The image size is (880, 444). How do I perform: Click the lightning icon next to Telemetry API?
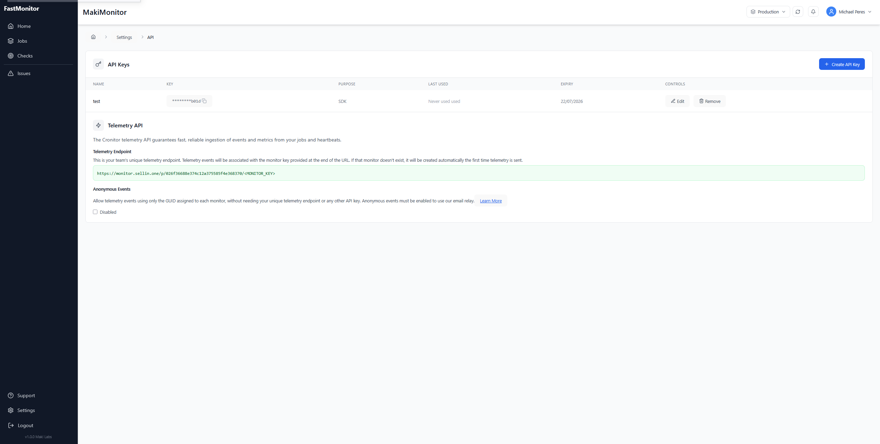98,125
